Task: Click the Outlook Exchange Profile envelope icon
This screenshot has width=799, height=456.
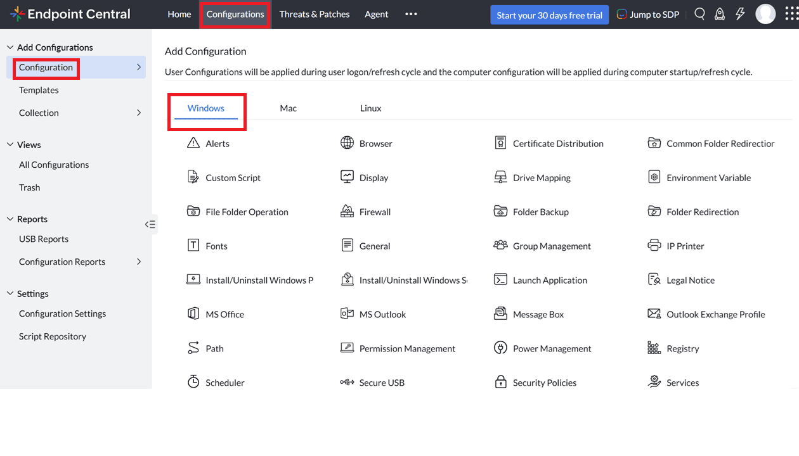Action: point(654,313)
